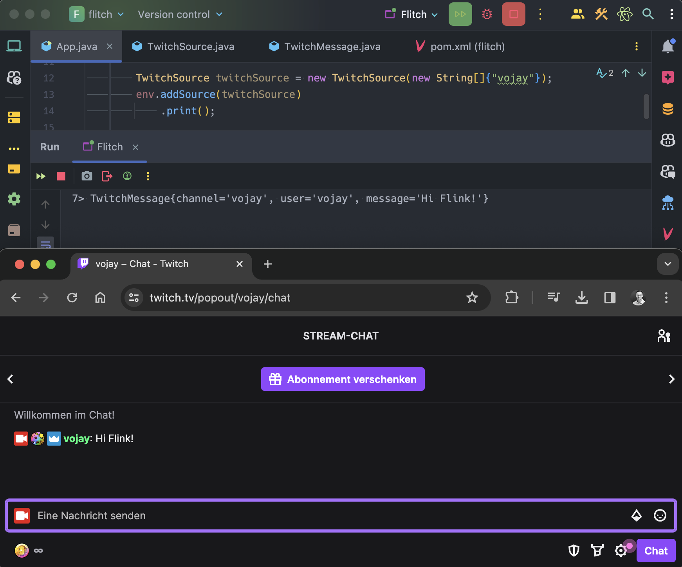
Task: Open the Notifications bell panel
Action: (x=669, y=46)
